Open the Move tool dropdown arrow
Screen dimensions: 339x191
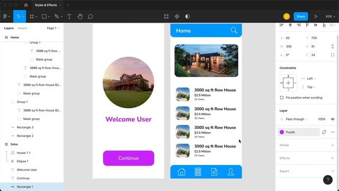23,16
